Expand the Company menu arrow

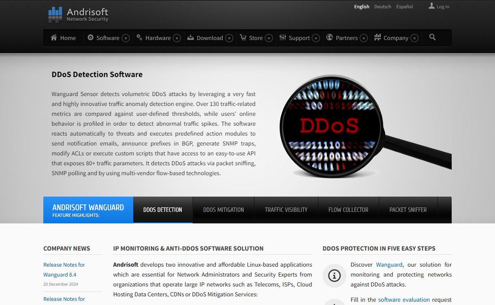(415, 38)
